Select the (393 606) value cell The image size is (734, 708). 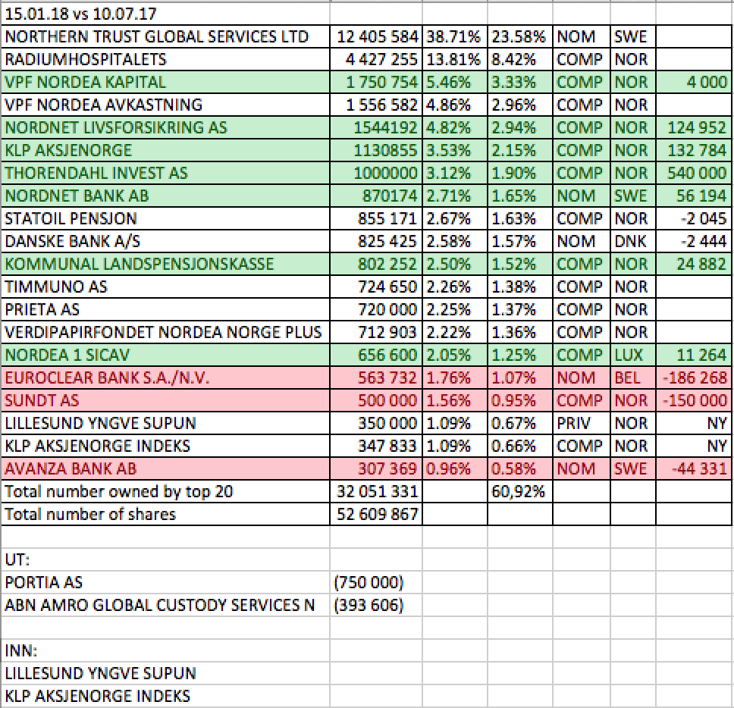pos(376,605)
